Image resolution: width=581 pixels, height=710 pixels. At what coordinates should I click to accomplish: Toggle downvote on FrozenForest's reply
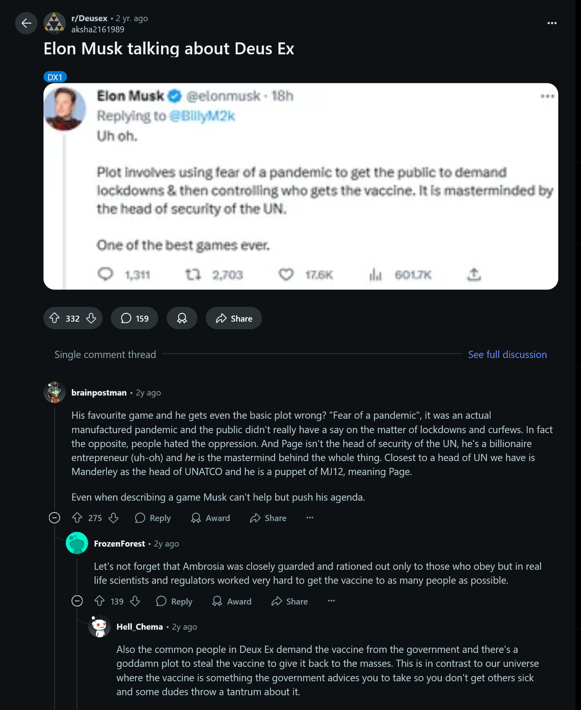(135, 601)
